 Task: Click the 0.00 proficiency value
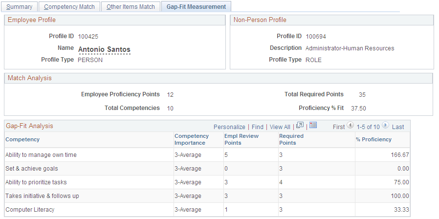coord(403,169)
